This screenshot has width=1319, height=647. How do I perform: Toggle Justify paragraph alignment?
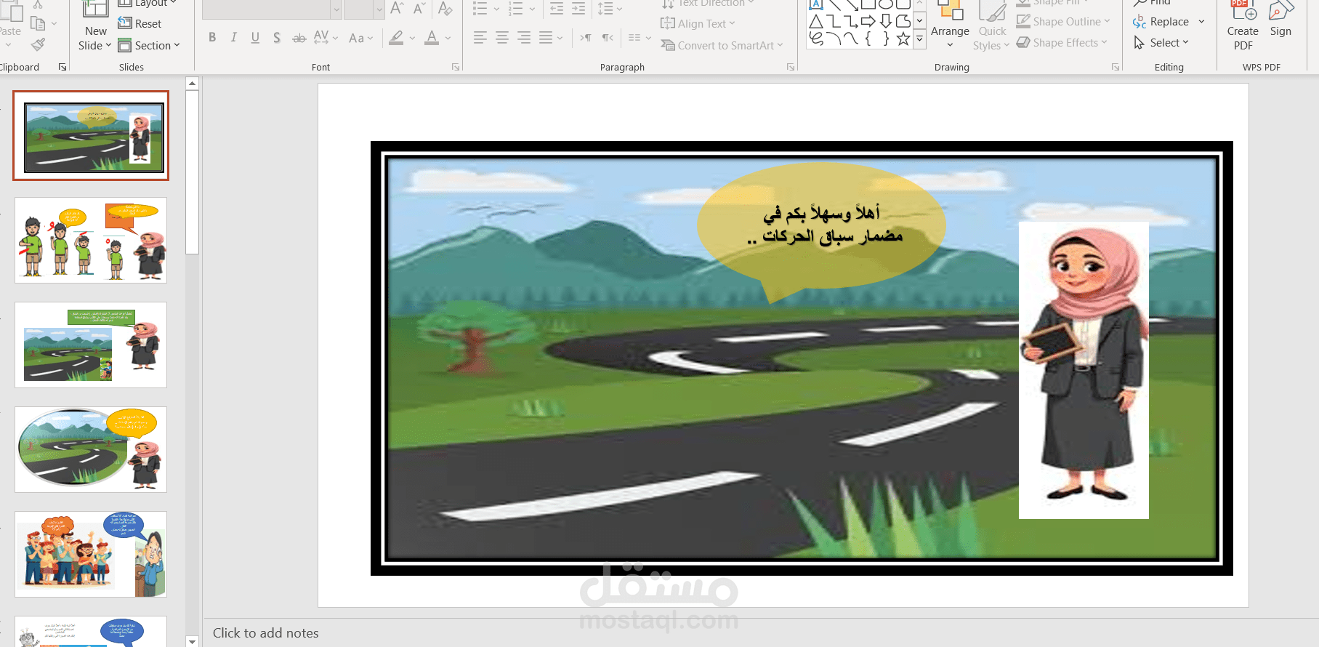click(x=546, y=38)
